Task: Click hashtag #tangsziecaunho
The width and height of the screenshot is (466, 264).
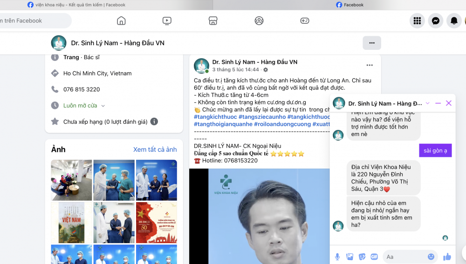Action: (262, 117)
